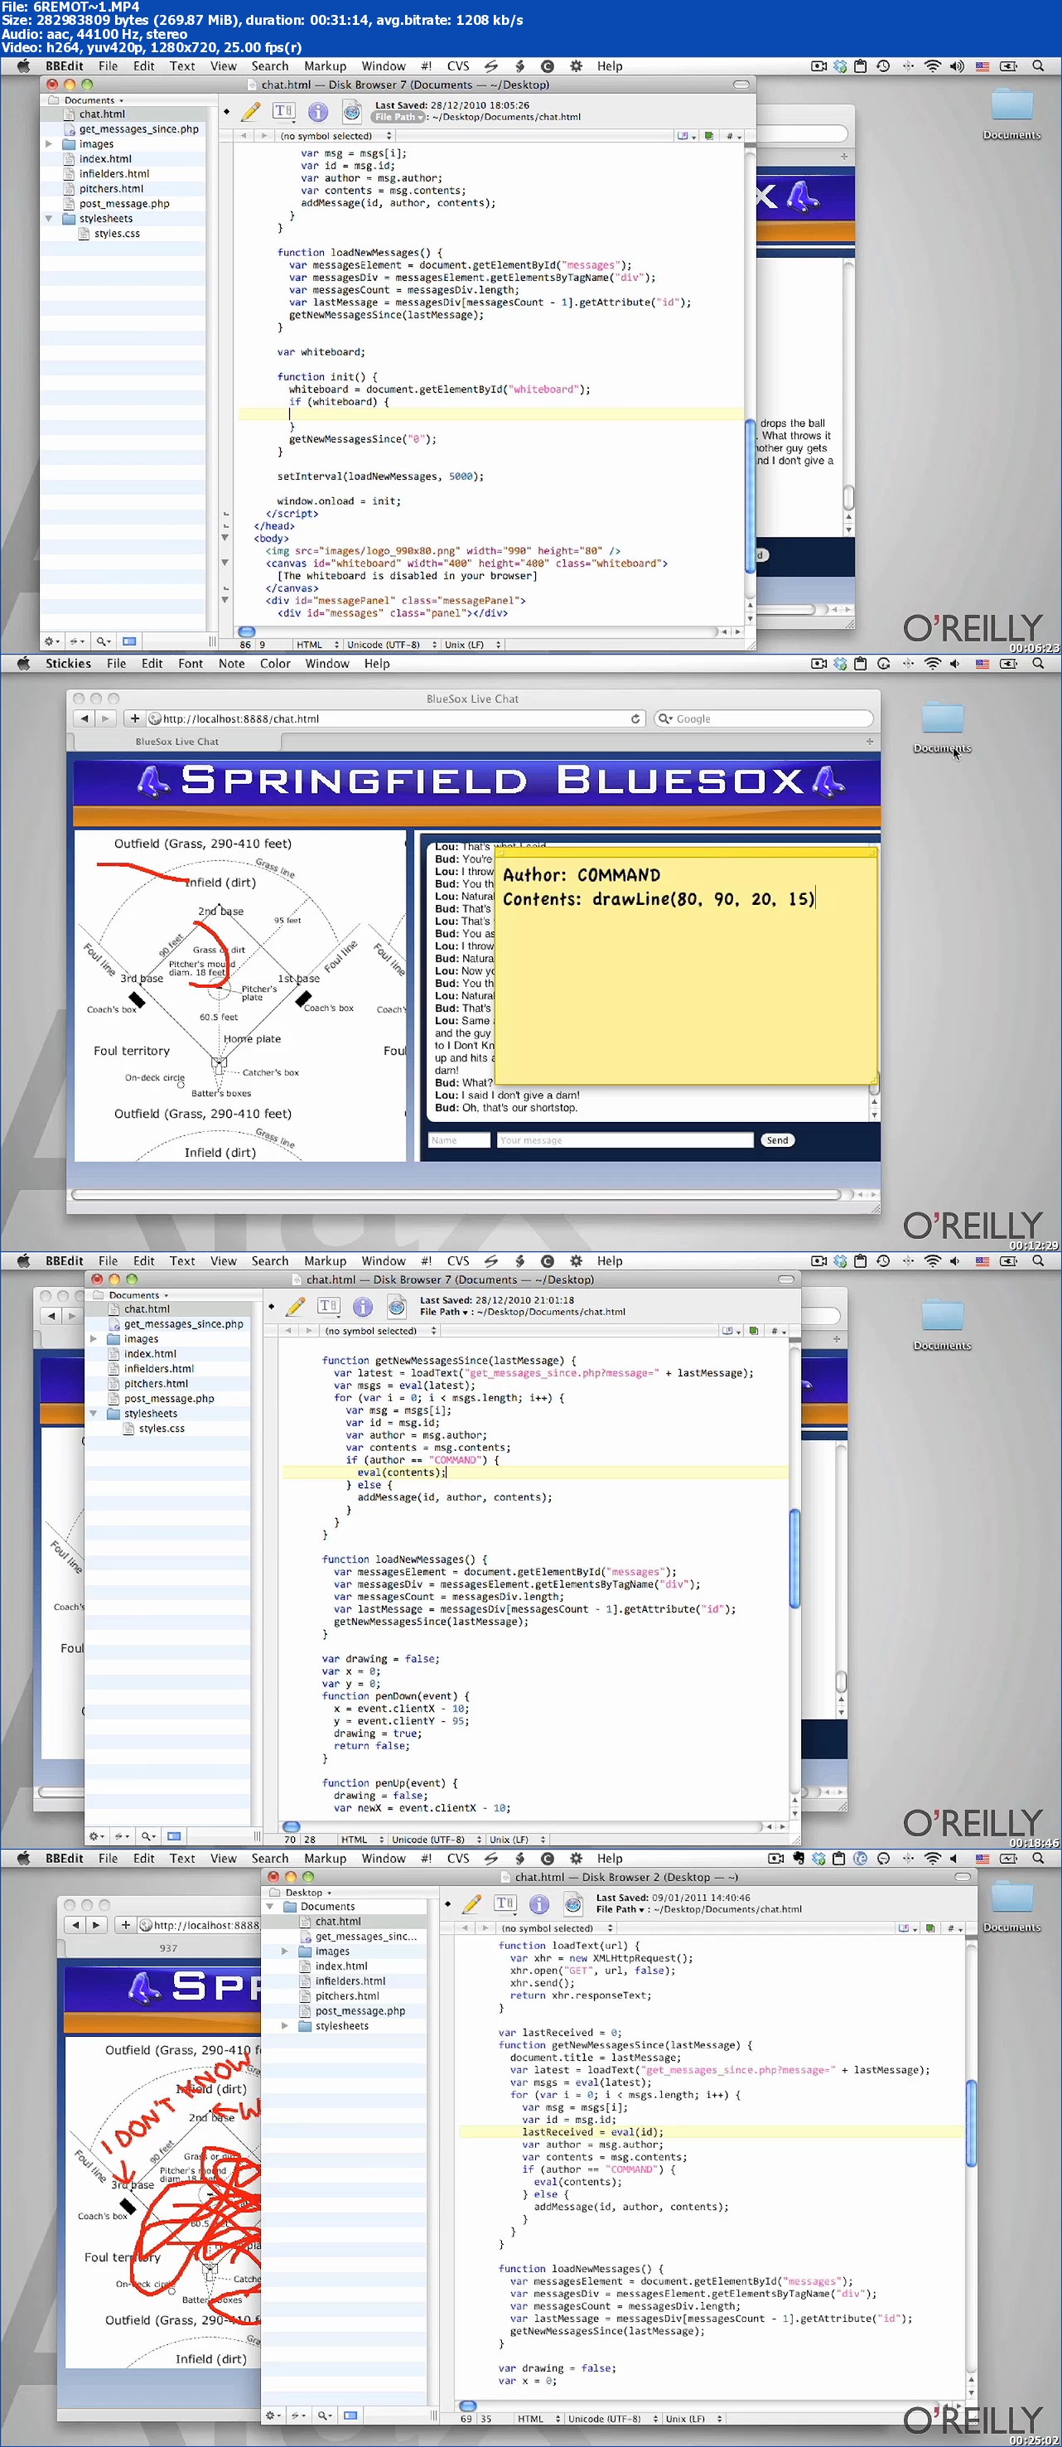Click the Name input field in chat panel
1062x2447 pixels.
pyautogui.click(x=459, y=1141)
